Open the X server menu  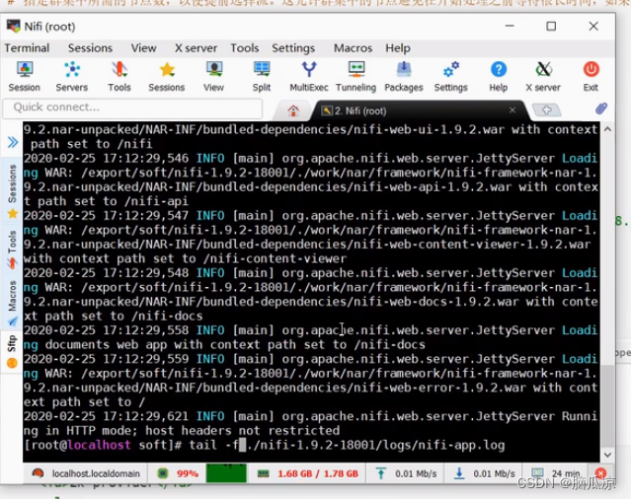(x=196, y=48)
